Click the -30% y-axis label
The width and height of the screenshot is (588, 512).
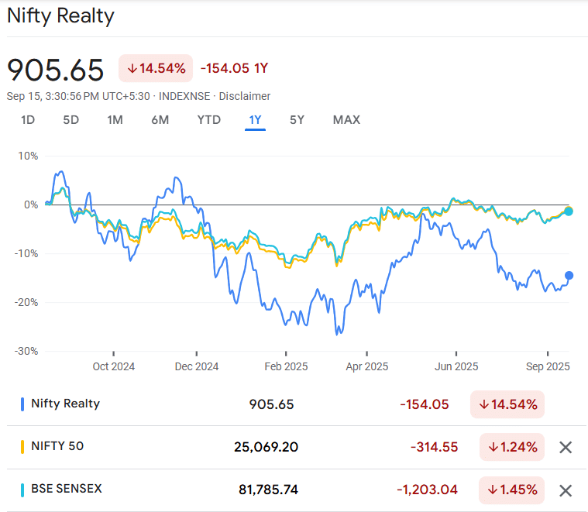[26, 351]
